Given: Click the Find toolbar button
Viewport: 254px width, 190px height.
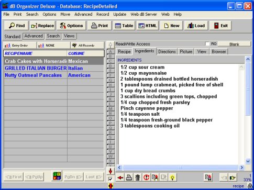Looking at the screenshot, I should 16,26.
